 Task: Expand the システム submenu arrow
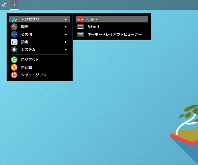66,49
